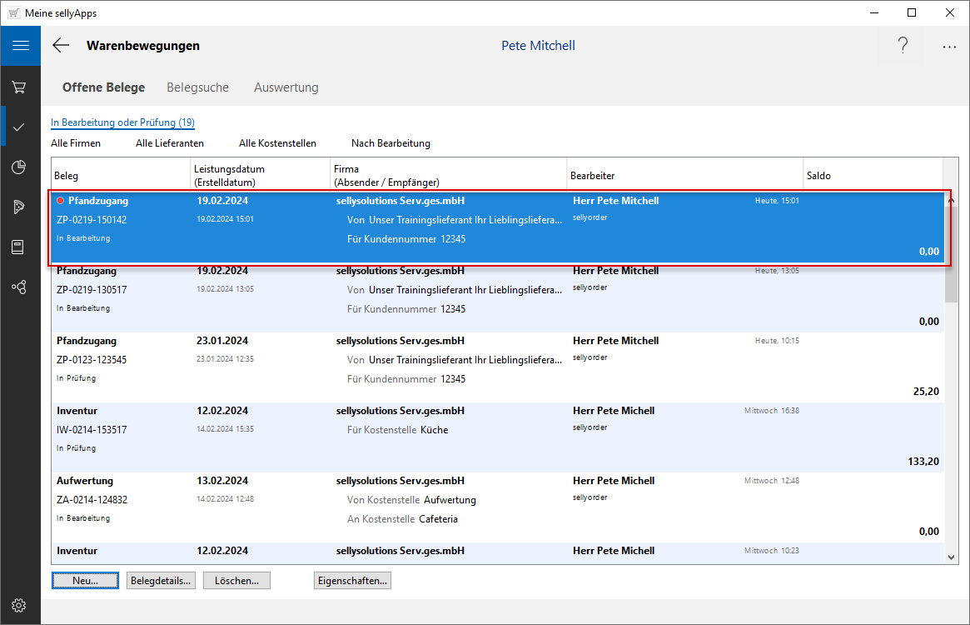The height and width of the screenshot is (625, 970).
Task: Open help via question mark icon
Action: click(x=903, y=46)
